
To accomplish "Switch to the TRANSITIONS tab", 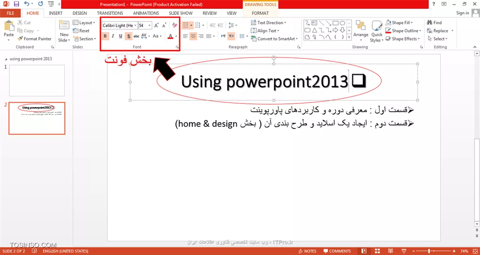I will click(x=110, y=13).
